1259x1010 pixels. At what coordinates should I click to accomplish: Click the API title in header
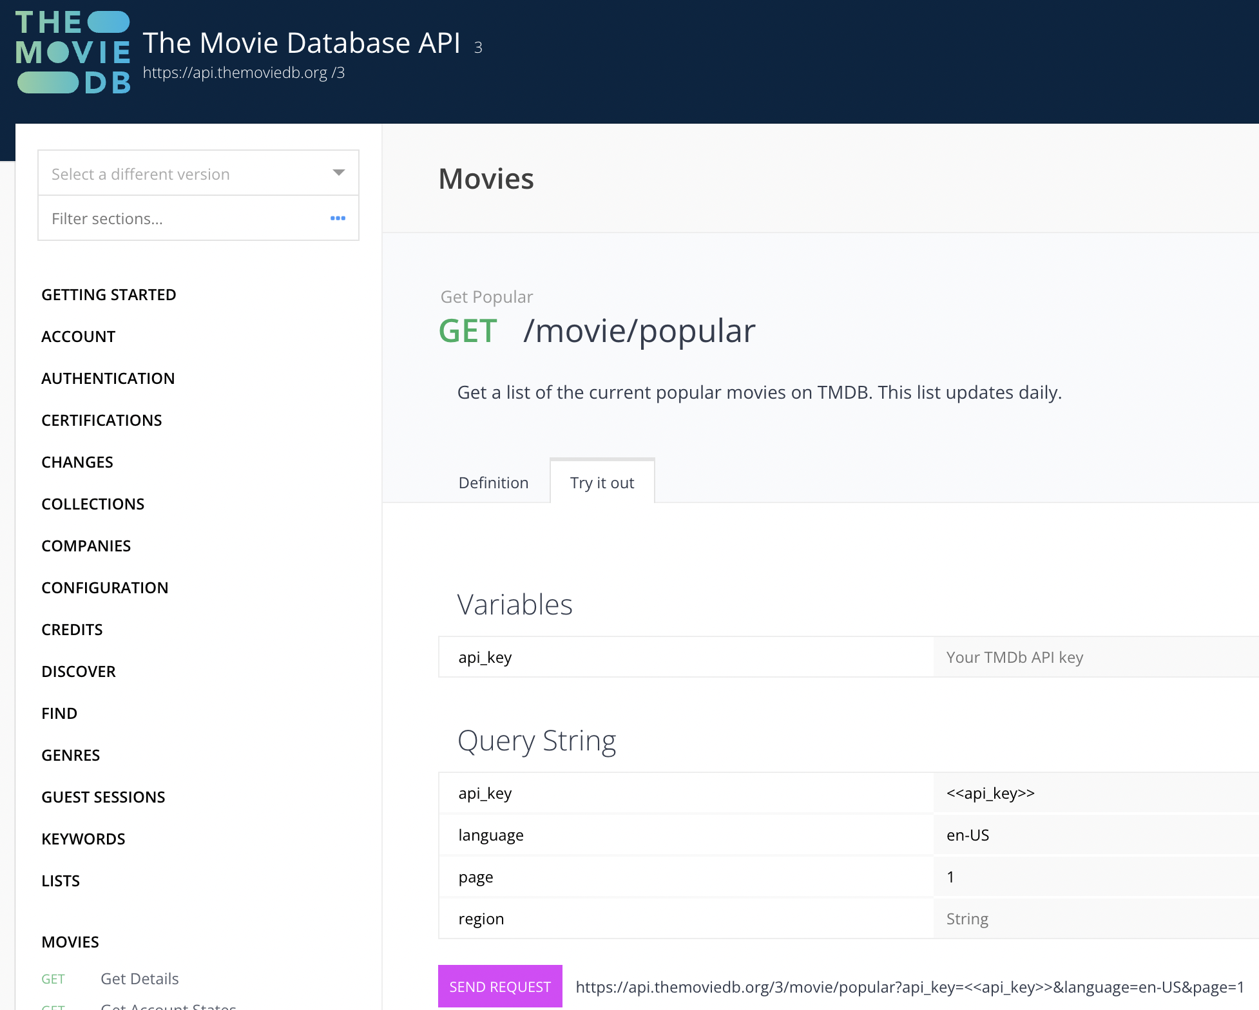point(302,43)
